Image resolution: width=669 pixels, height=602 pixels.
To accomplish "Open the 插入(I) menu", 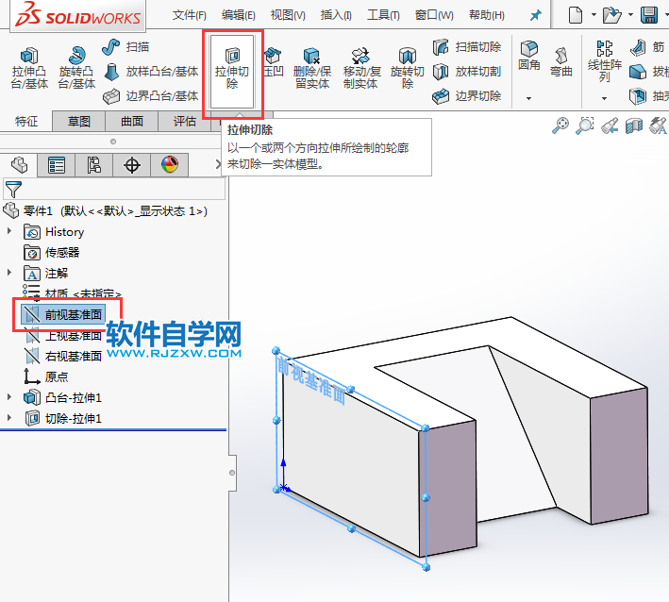I will click(x=336, y=16).
